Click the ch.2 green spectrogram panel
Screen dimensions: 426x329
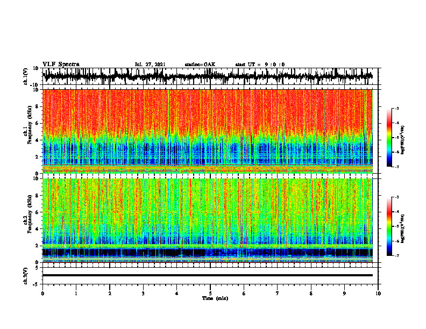(x=208, y=220)
